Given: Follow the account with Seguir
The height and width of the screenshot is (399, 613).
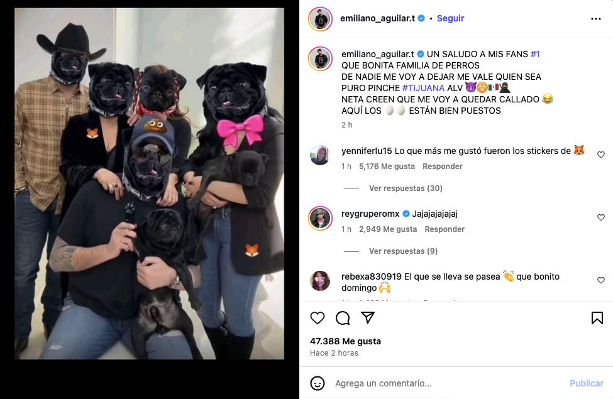Looking at the screenshot, I should (450, 18).
